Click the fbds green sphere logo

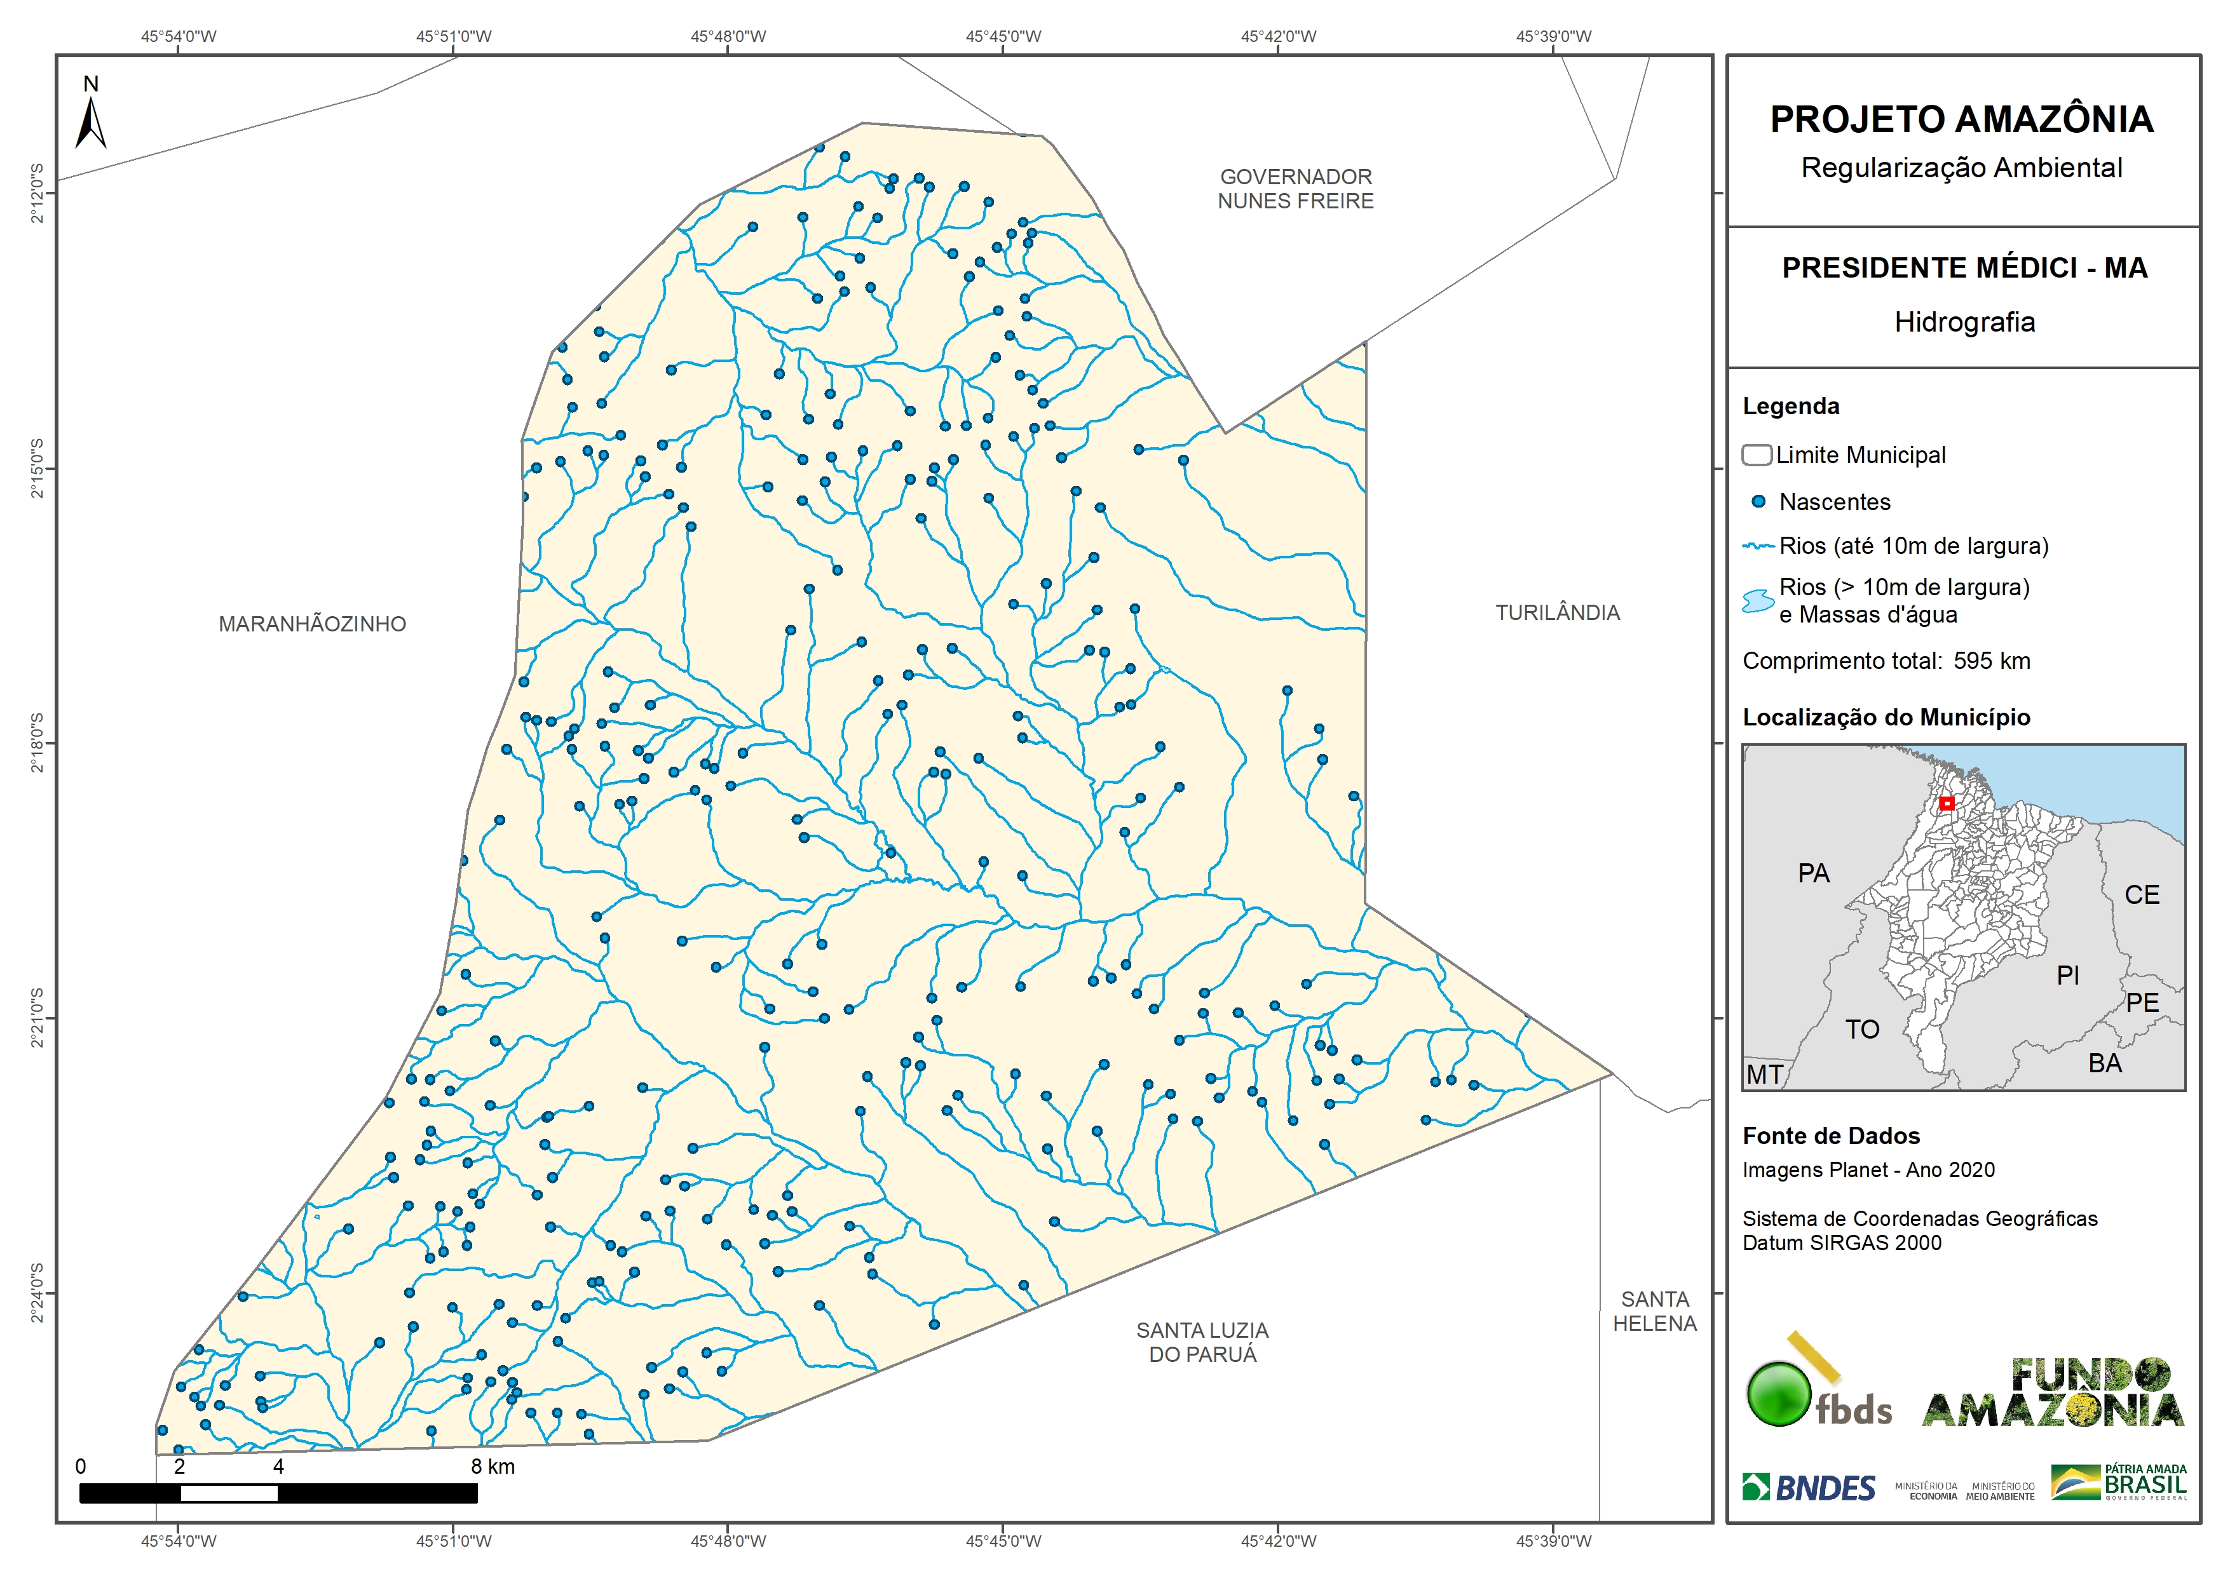1778,1394
